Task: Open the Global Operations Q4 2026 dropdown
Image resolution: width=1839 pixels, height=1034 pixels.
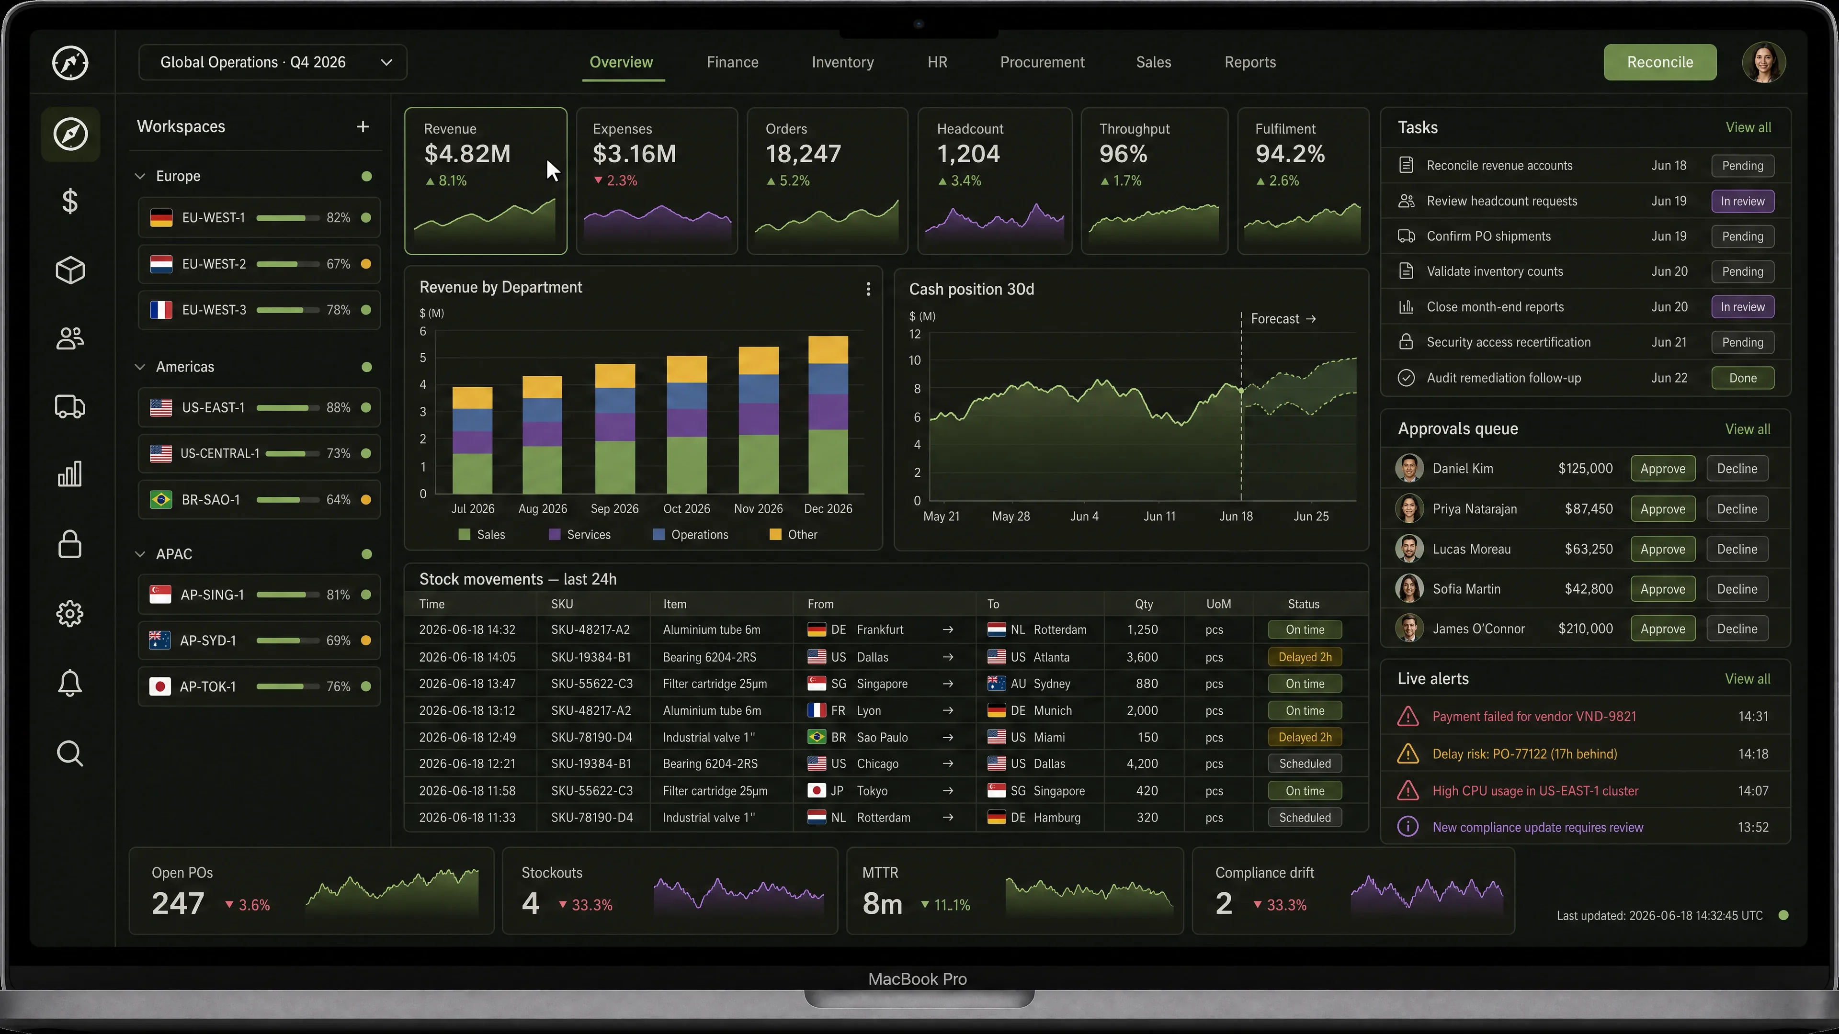Action: [x=272, y=62]
